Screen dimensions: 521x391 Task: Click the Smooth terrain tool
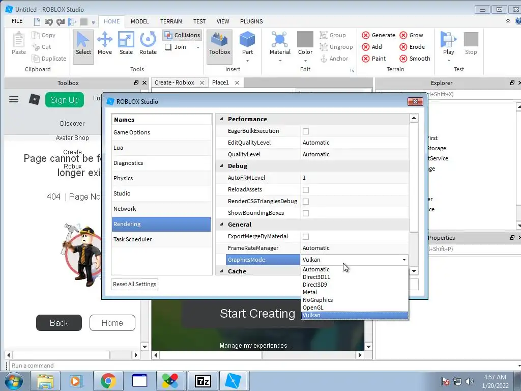[415, 59]
